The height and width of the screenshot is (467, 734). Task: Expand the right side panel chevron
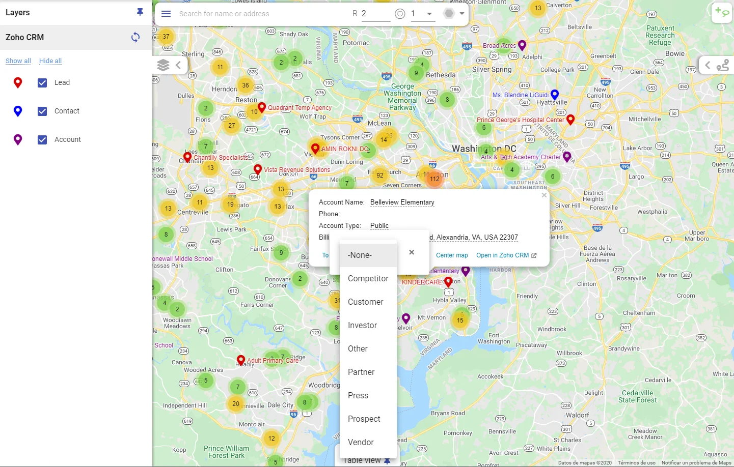[x=708, y=65]
